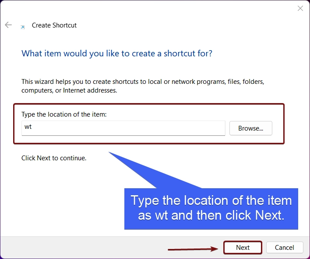This screenshot has height=259, width=310.
Task: Click the label 'Type the location of the item:'
Action: tap(64, 114)
